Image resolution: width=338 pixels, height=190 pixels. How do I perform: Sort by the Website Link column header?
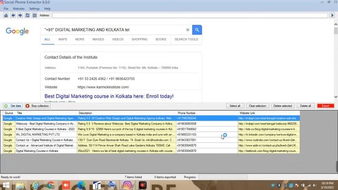tap(269, 113)
